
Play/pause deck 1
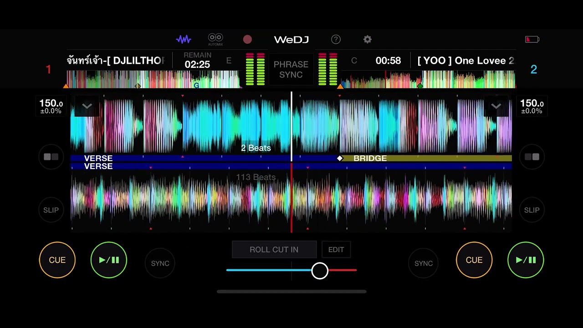(x=109, y=260)
